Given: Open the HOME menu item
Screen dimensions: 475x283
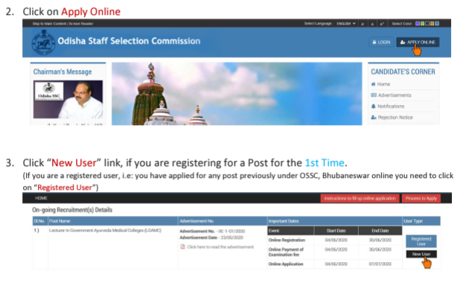Looking at the screenshot, I should [41, 198].
